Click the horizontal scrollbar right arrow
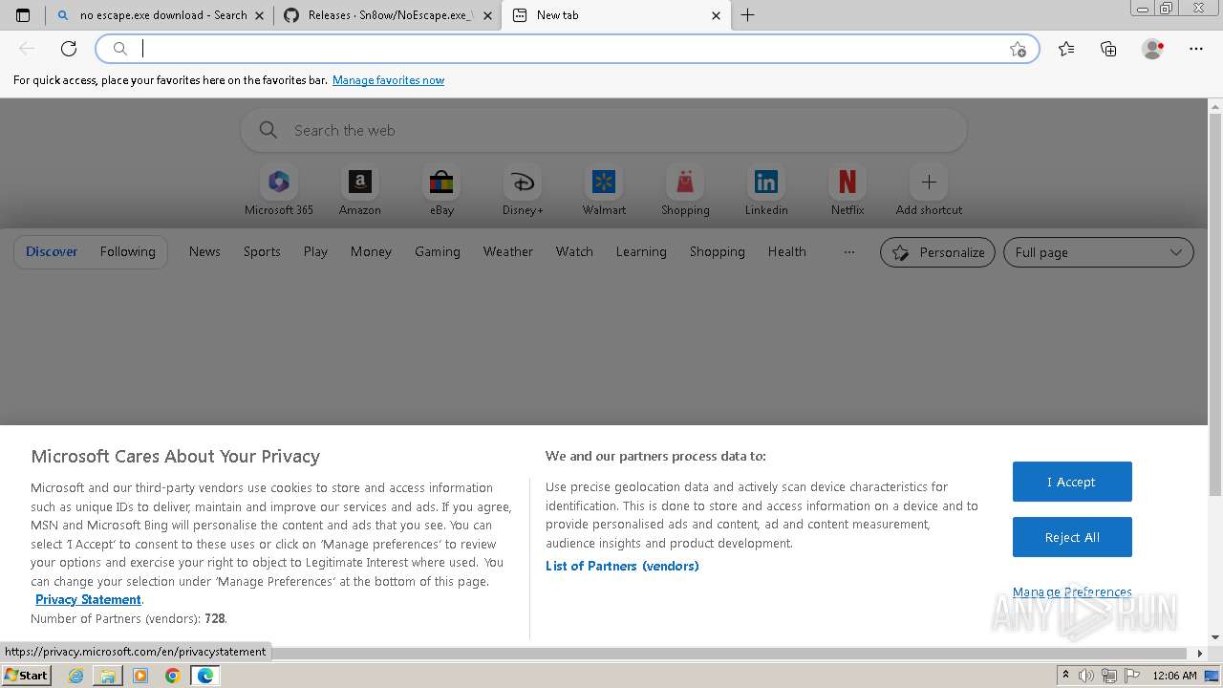Screen dimensions: 1223x688 pos(1200,654)
